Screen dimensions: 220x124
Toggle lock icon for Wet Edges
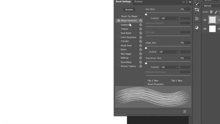click(141, 54)
